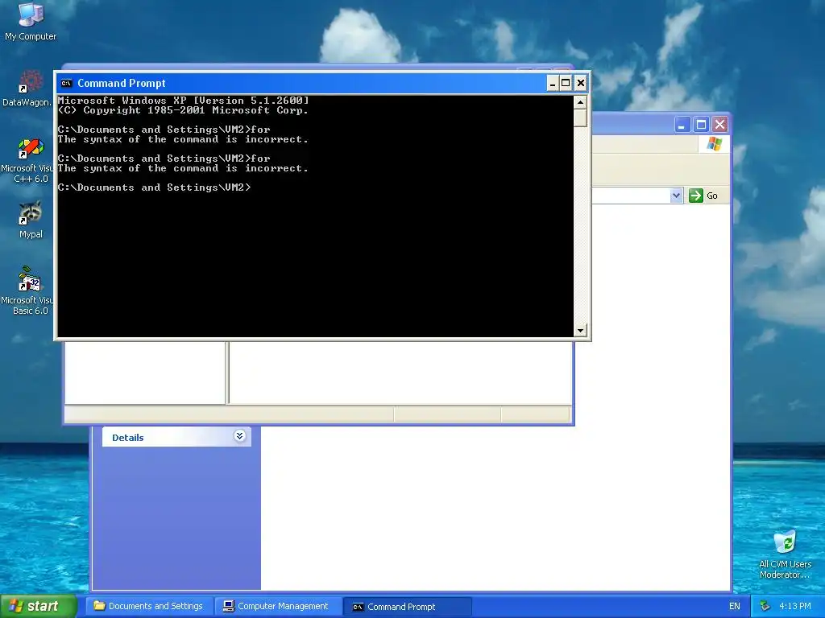Click the green Go arrow in Explorer window
The image size is (825, 618).
coord(696,196)
